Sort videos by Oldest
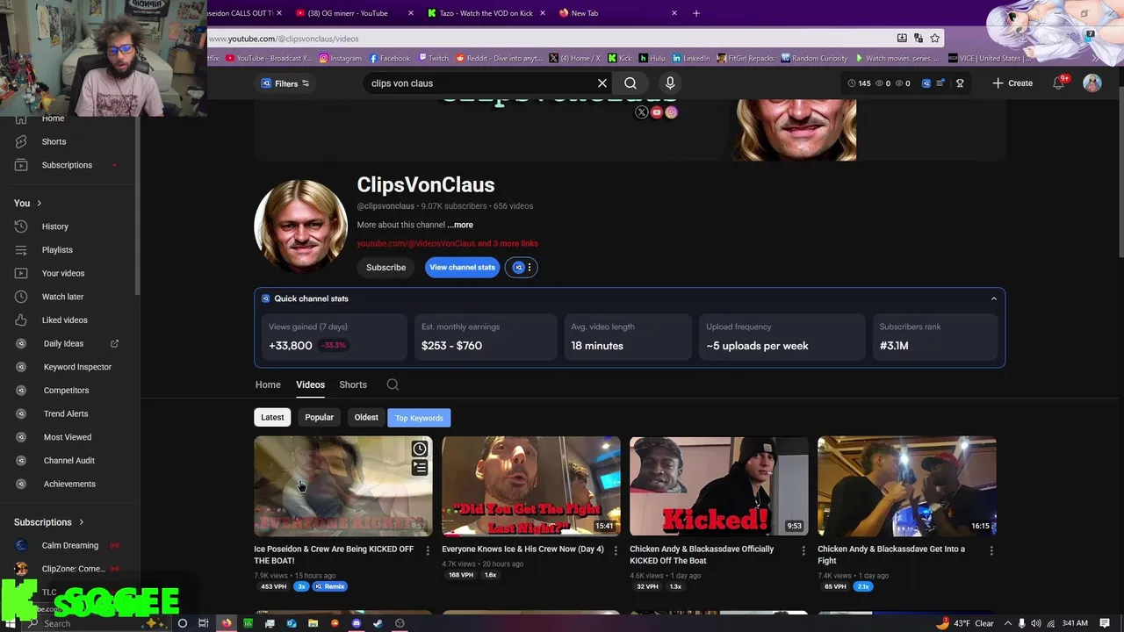Image resolution: width=1124 pixels, height=632 pixels. click(366, 418)
